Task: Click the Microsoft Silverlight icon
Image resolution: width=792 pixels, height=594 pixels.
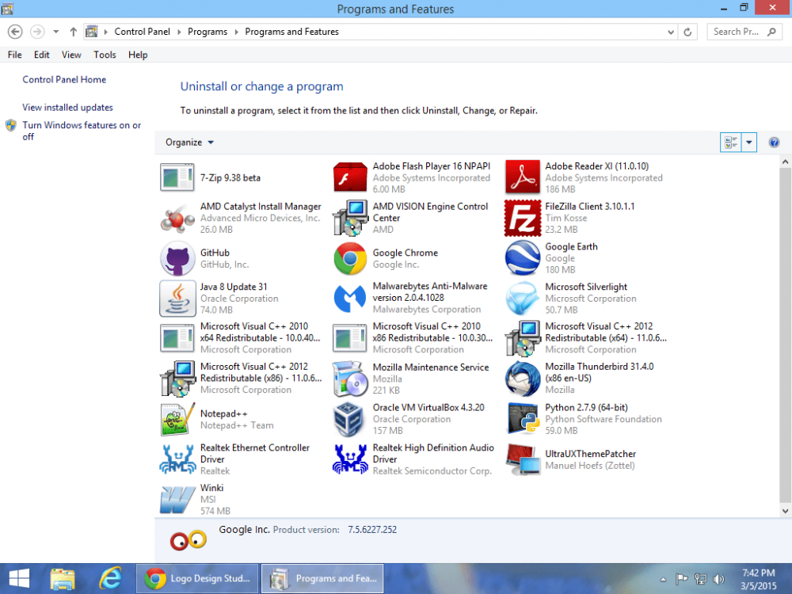Action: tap(522, 298)
